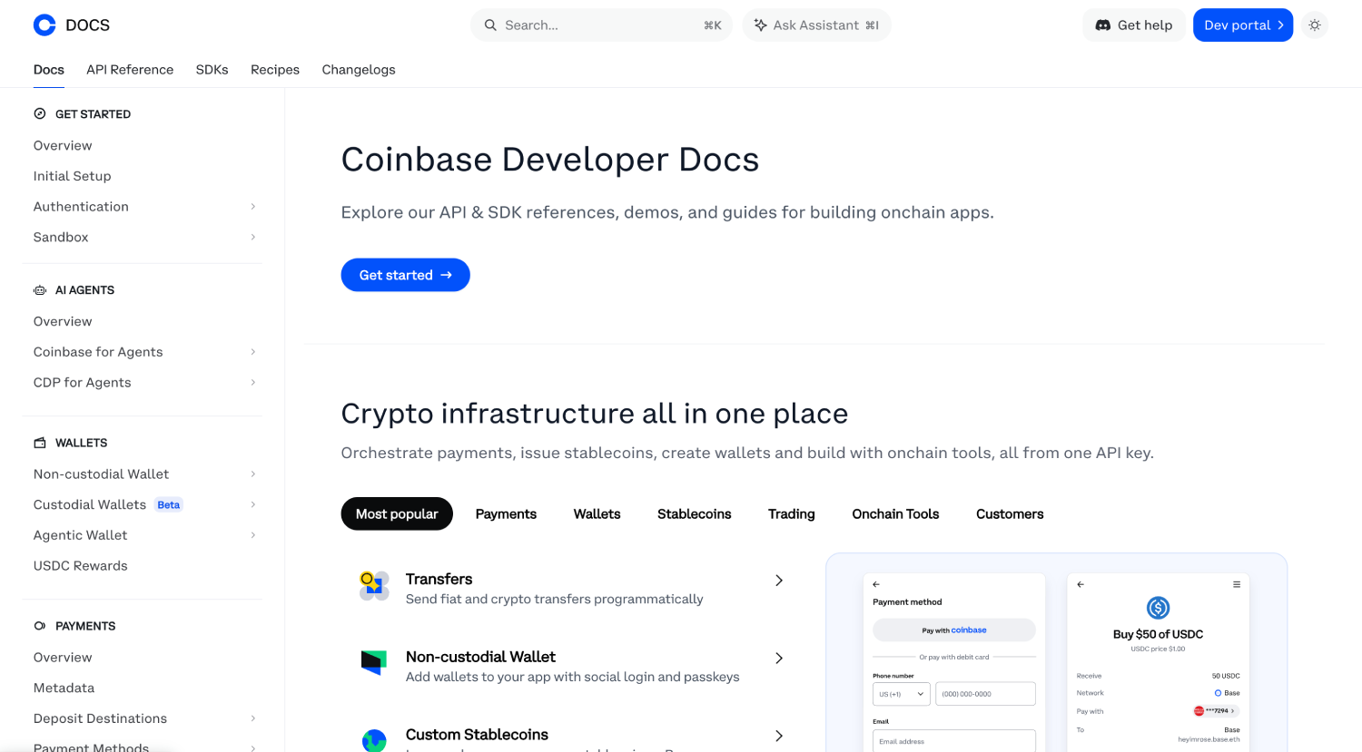Open Initial Setup in sidebar

pyautogui.click(x=73, y=176)
